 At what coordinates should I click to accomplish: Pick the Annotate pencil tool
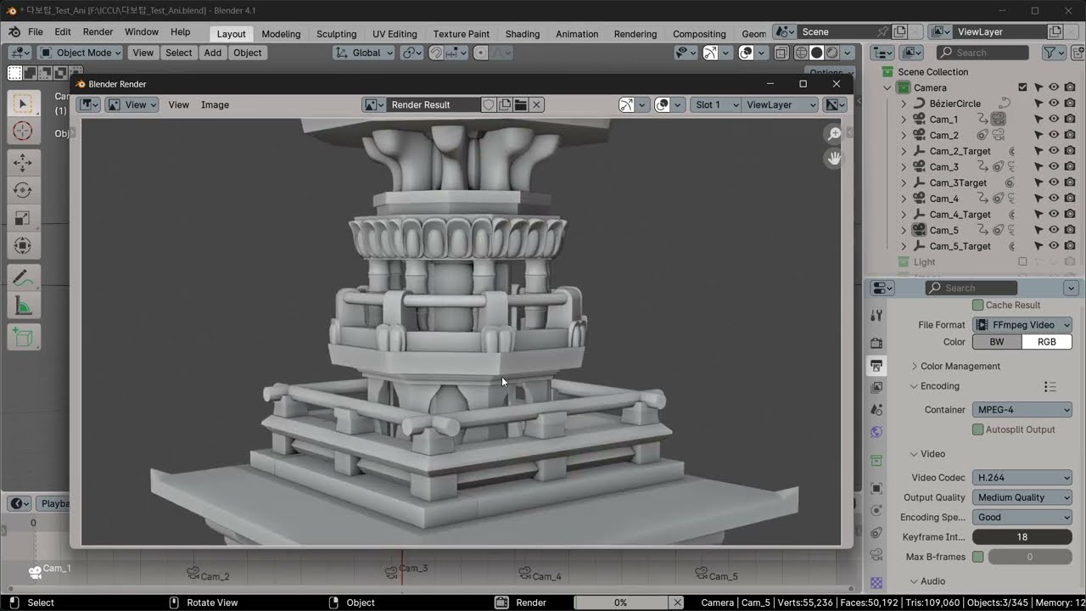tap(23, 277)
